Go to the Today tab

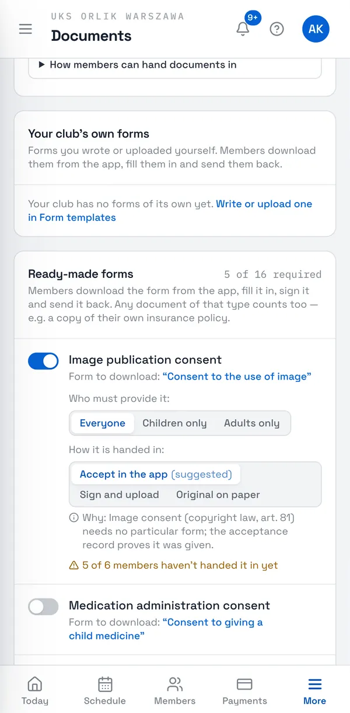[x=35, y=690]
